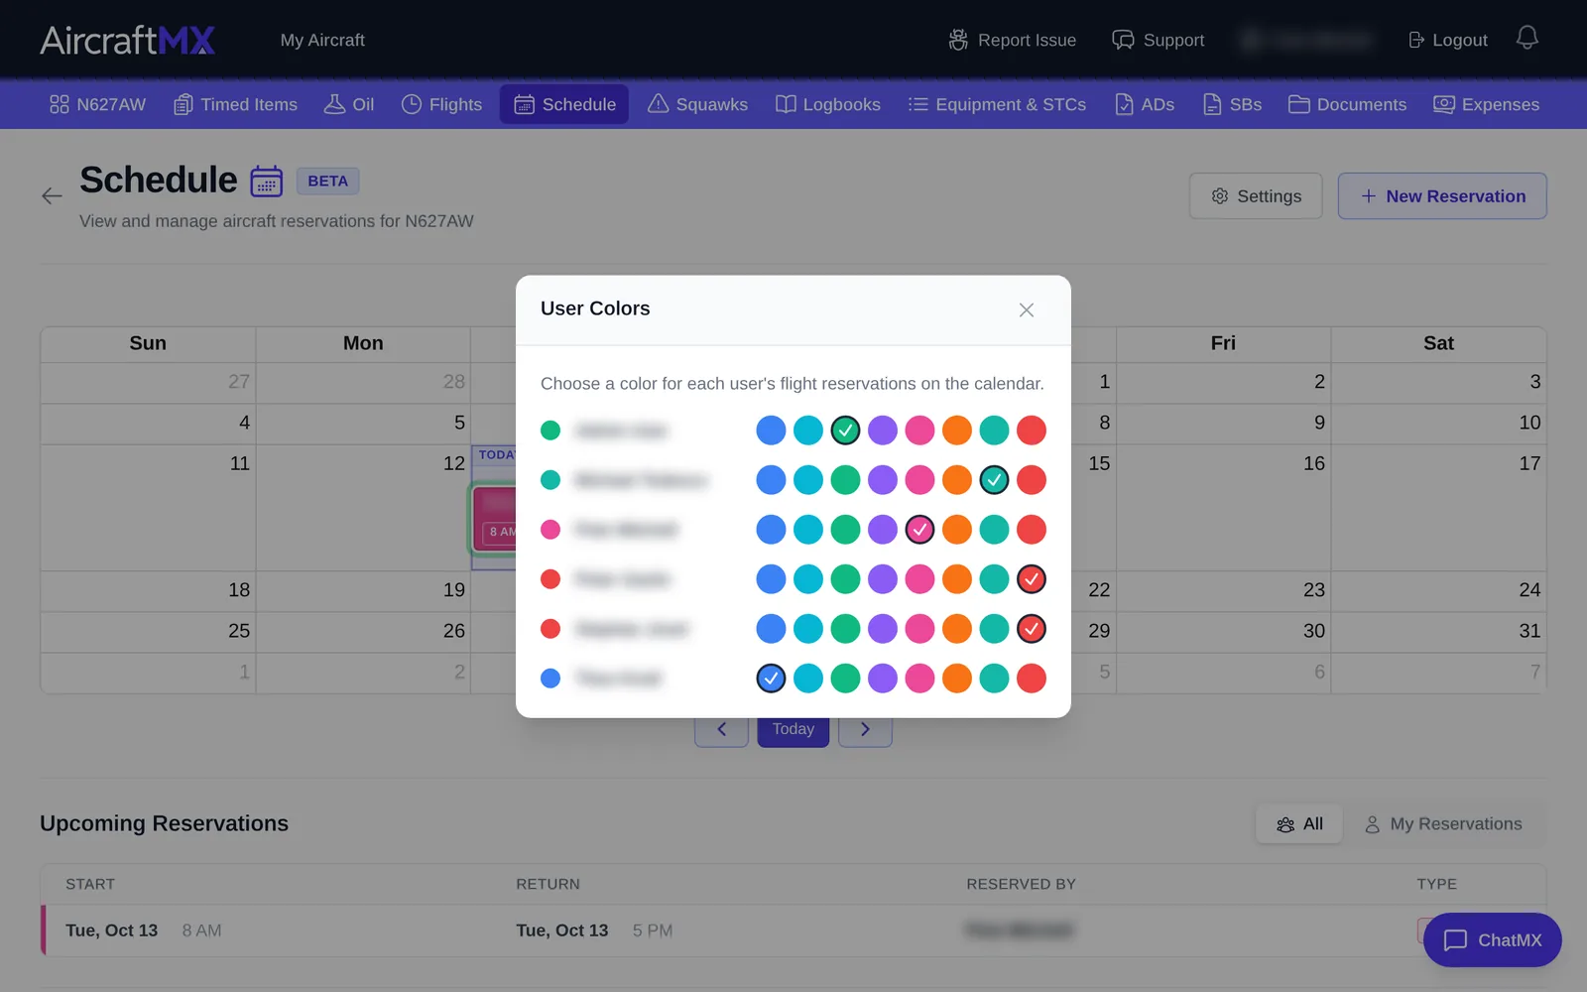
Task: Go to Timed Items tab
Action: pyautogui.click(x=236, y=104)
